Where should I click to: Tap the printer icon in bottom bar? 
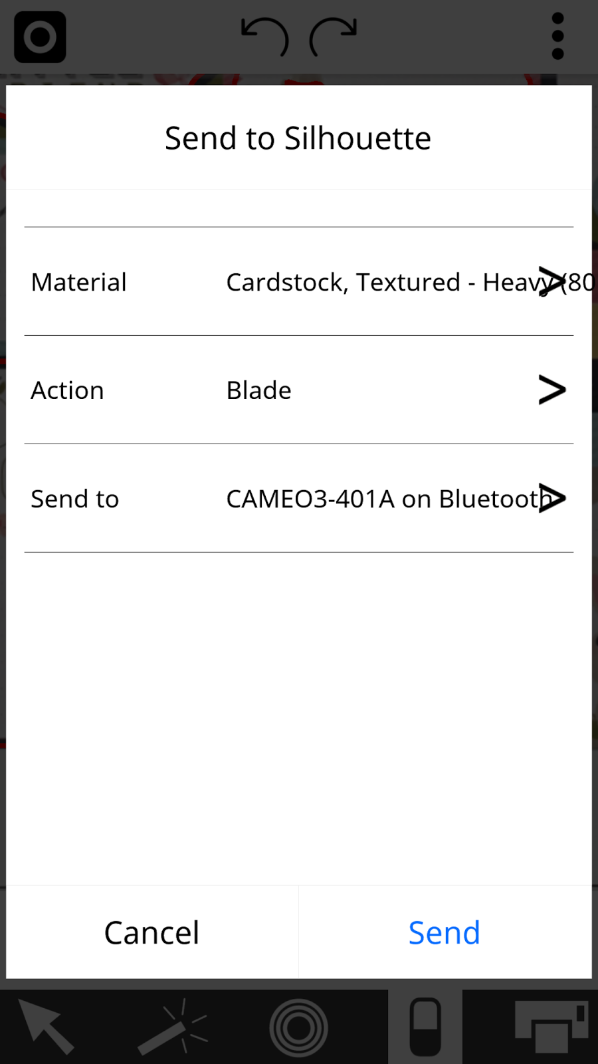(551, 1027)
